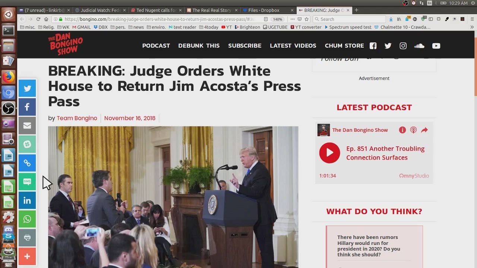Share article on Facebook from sidebar

coord(27,107)
